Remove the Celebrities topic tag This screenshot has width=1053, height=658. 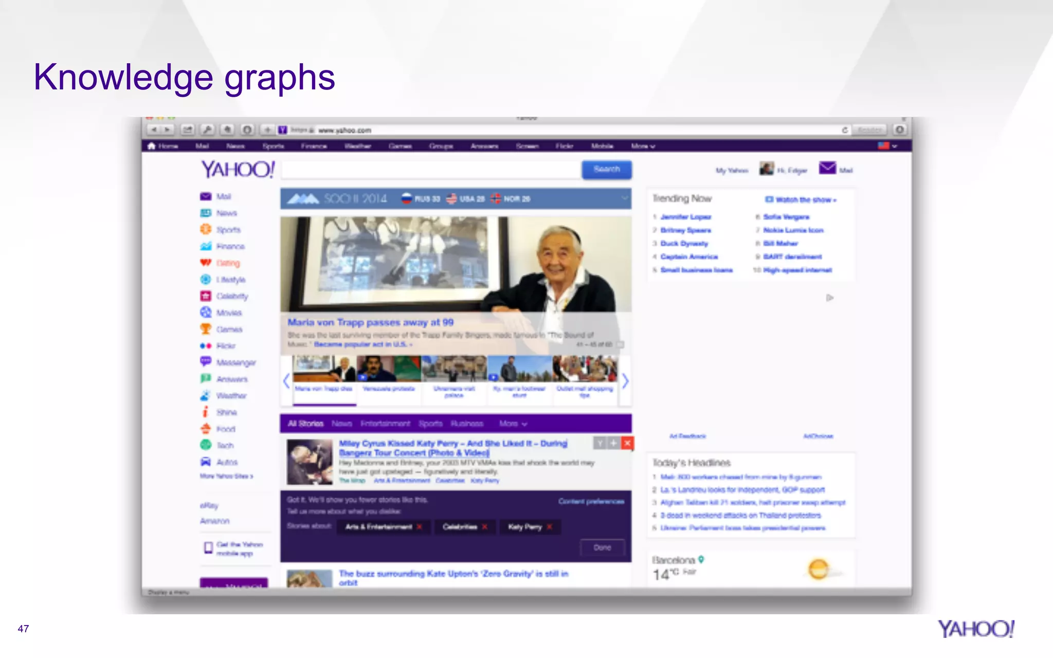click(484, 527)
